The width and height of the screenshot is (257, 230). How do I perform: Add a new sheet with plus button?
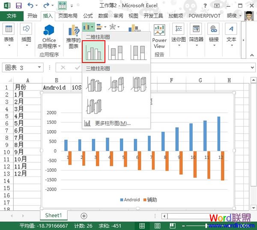(84, 216)
